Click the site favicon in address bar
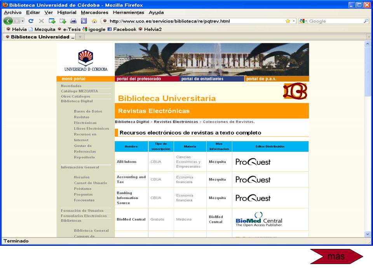The image size is (373, 280). (105, 21)
